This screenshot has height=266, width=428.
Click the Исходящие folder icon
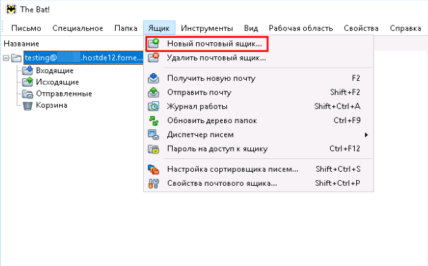click(27, 82)
